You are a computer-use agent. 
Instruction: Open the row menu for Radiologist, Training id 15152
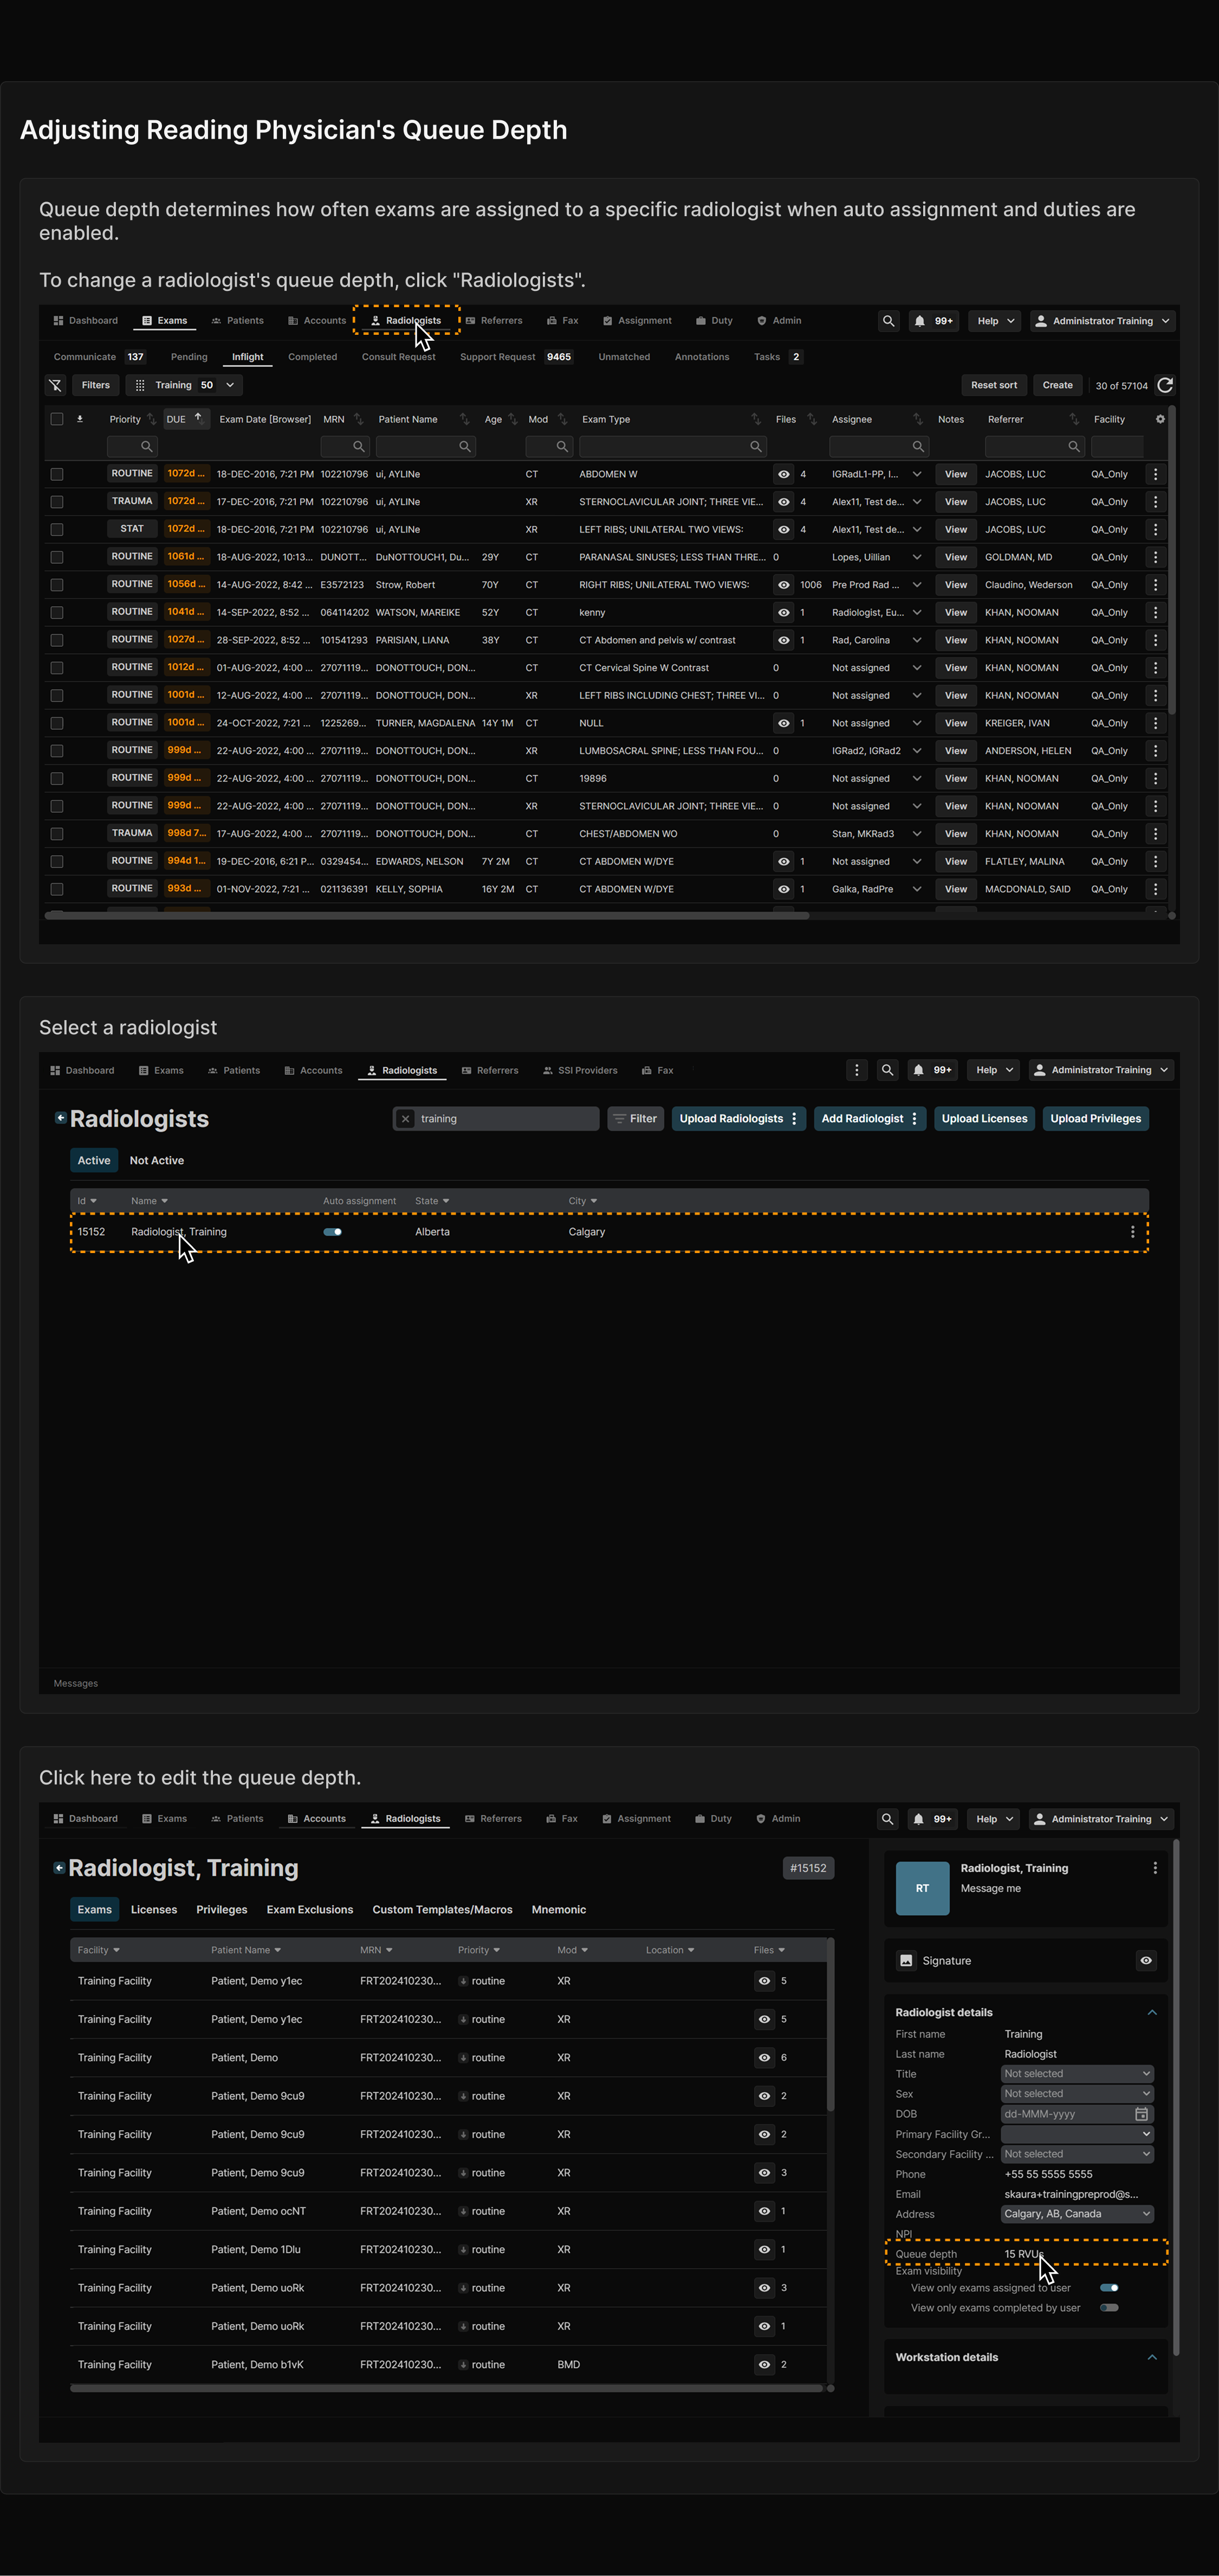[x=1132, y=1232]
